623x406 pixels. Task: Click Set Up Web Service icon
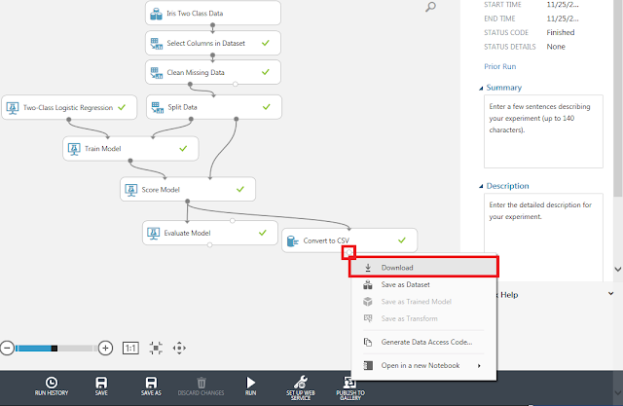point(299,383)
